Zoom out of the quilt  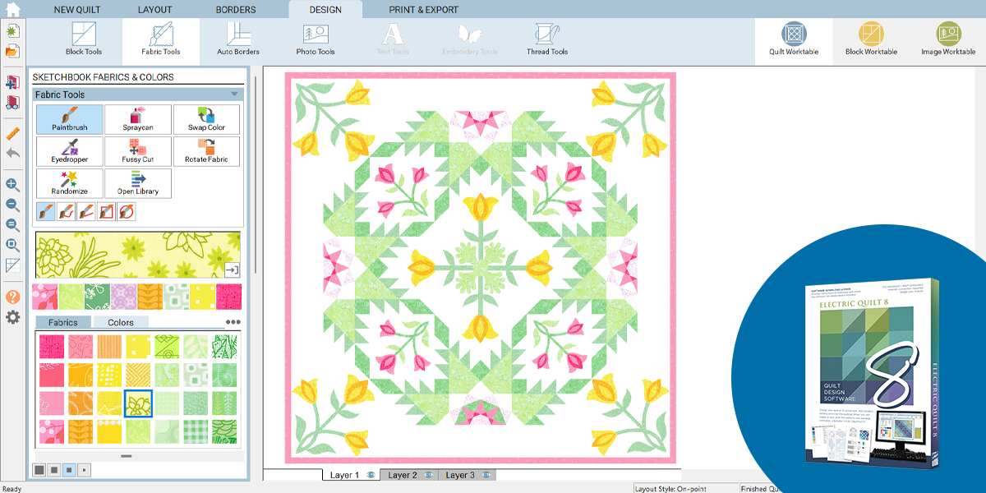[x=12, y=205]
